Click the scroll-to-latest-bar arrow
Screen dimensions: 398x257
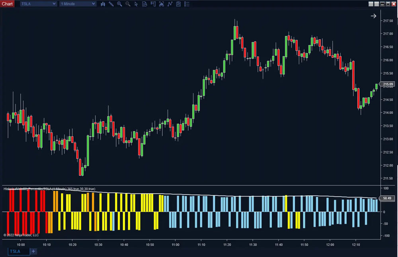pos(373,16)
